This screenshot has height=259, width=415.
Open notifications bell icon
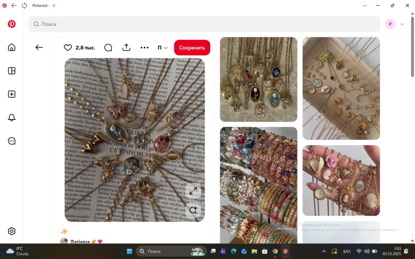coord(12,118)
